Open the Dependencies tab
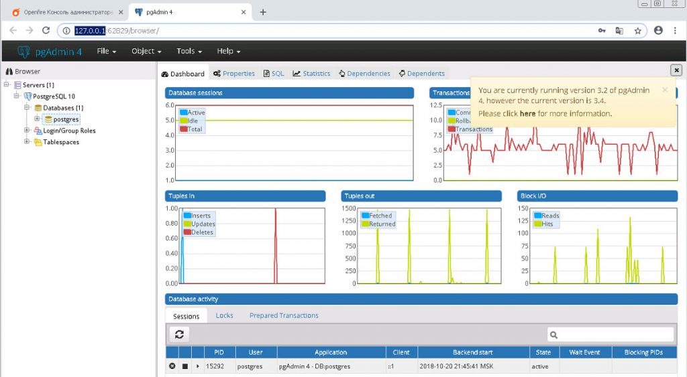The height and width of the screenshot is (377, 687). pos(364,74)
